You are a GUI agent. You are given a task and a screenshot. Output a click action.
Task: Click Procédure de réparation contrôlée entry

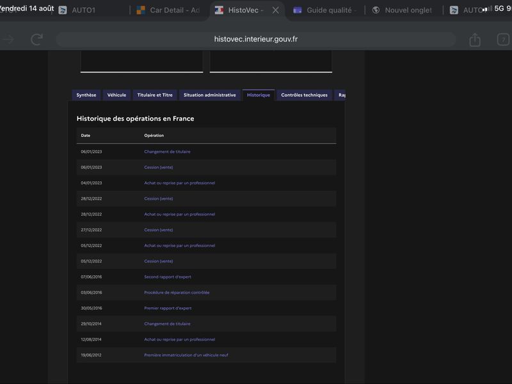tap(177, 292)
